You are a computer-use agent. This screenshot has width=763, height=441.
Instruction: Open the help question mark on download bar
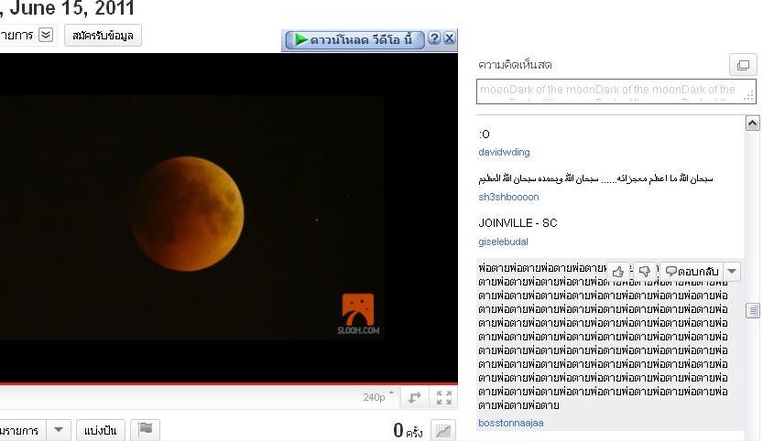tap(434, 38)
